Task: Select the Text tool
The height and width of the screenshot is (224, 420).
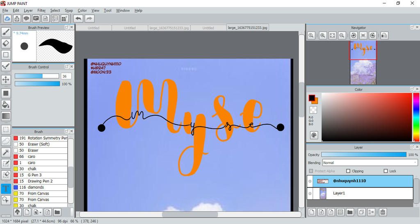Action: tap(6, 188)
